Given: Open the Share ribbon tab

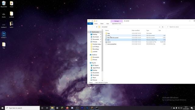Looking at the screenshot, I should coord(102,24).
